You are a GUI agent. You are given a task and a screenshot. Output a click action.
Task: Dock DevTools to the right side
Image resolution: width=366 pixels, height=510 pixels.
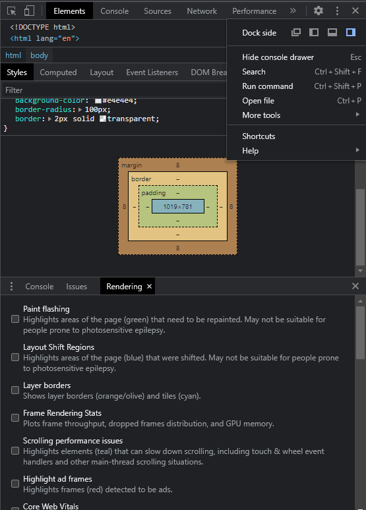pyautogui.click(x=351, y=32)
